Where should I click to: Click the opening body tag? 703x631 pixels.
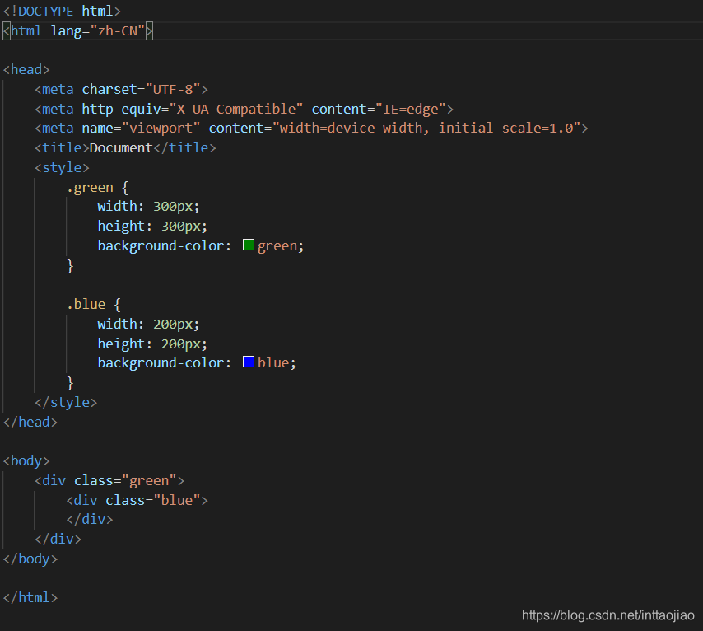(x=26, y=461)
